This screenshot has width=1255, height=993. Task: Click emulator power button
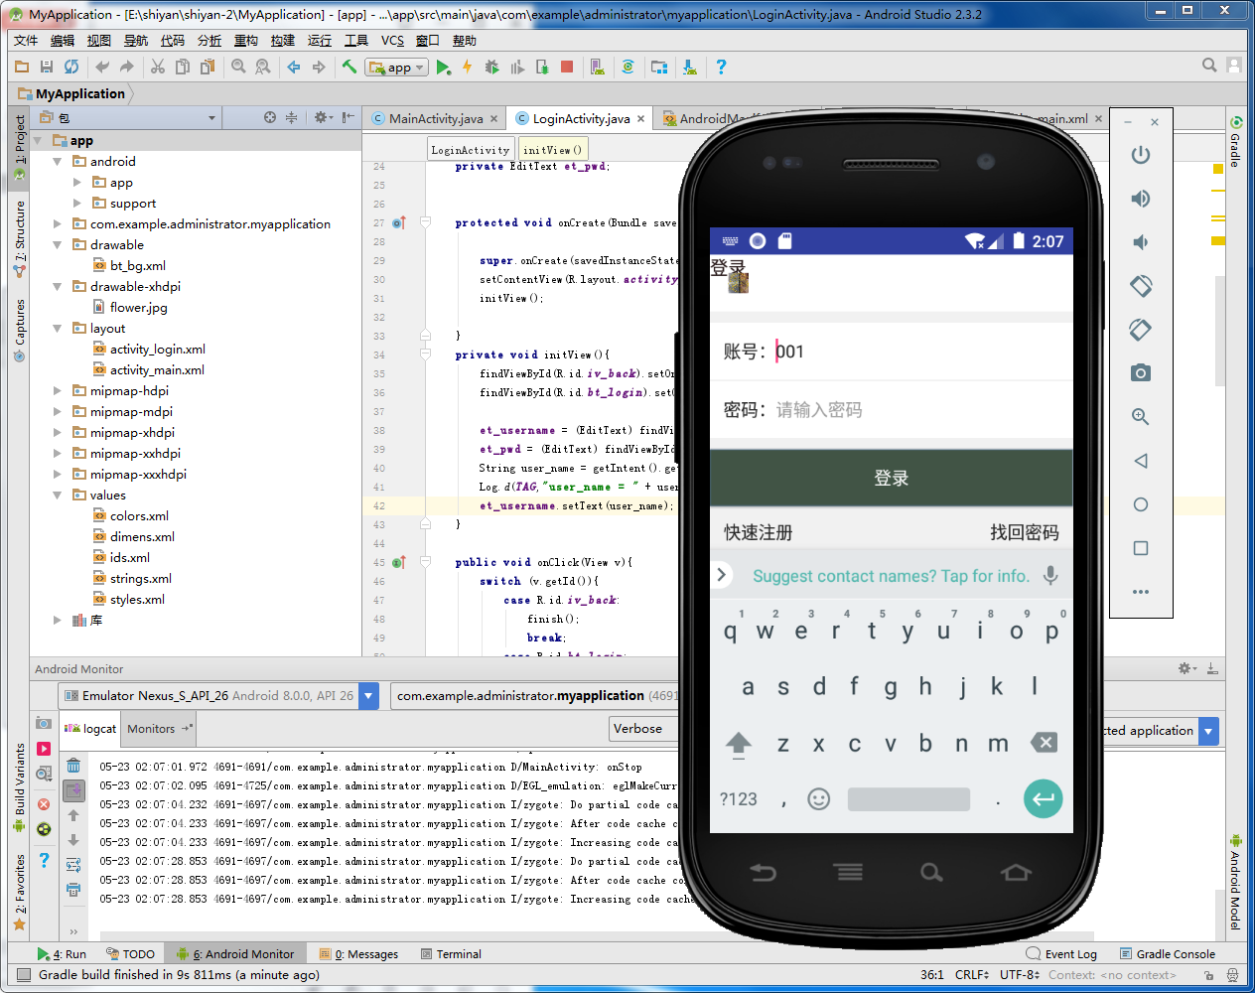pyautogui.click(x=1141, y=155)
